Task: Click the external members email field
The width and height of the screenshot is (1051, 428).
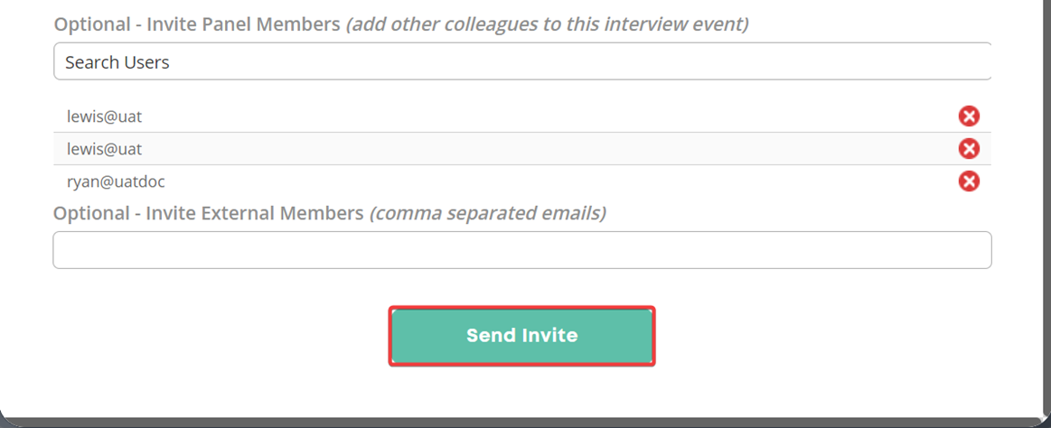Action: click(x=522, y=250)
